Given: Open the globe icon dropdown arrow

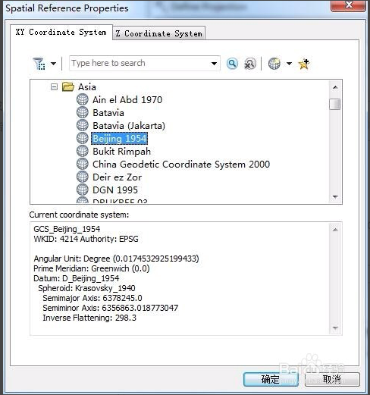Looking at the screenshot, I should (289, 64).
